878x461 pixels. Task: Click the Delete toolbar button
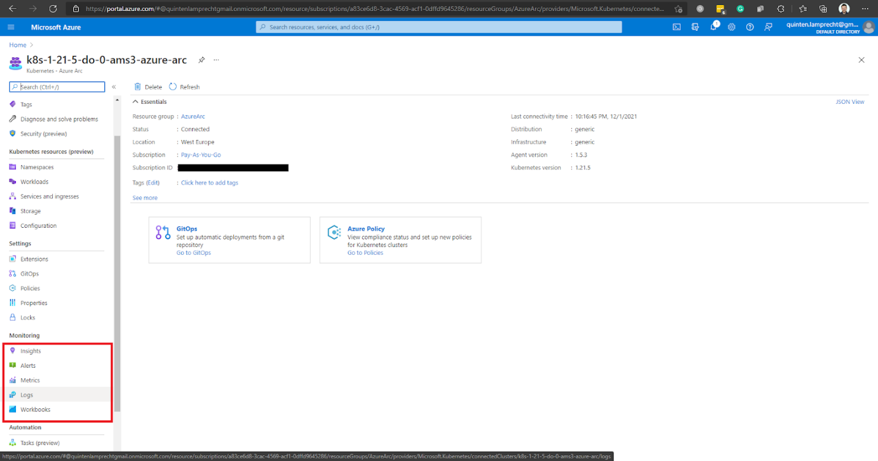click(148, 87)
